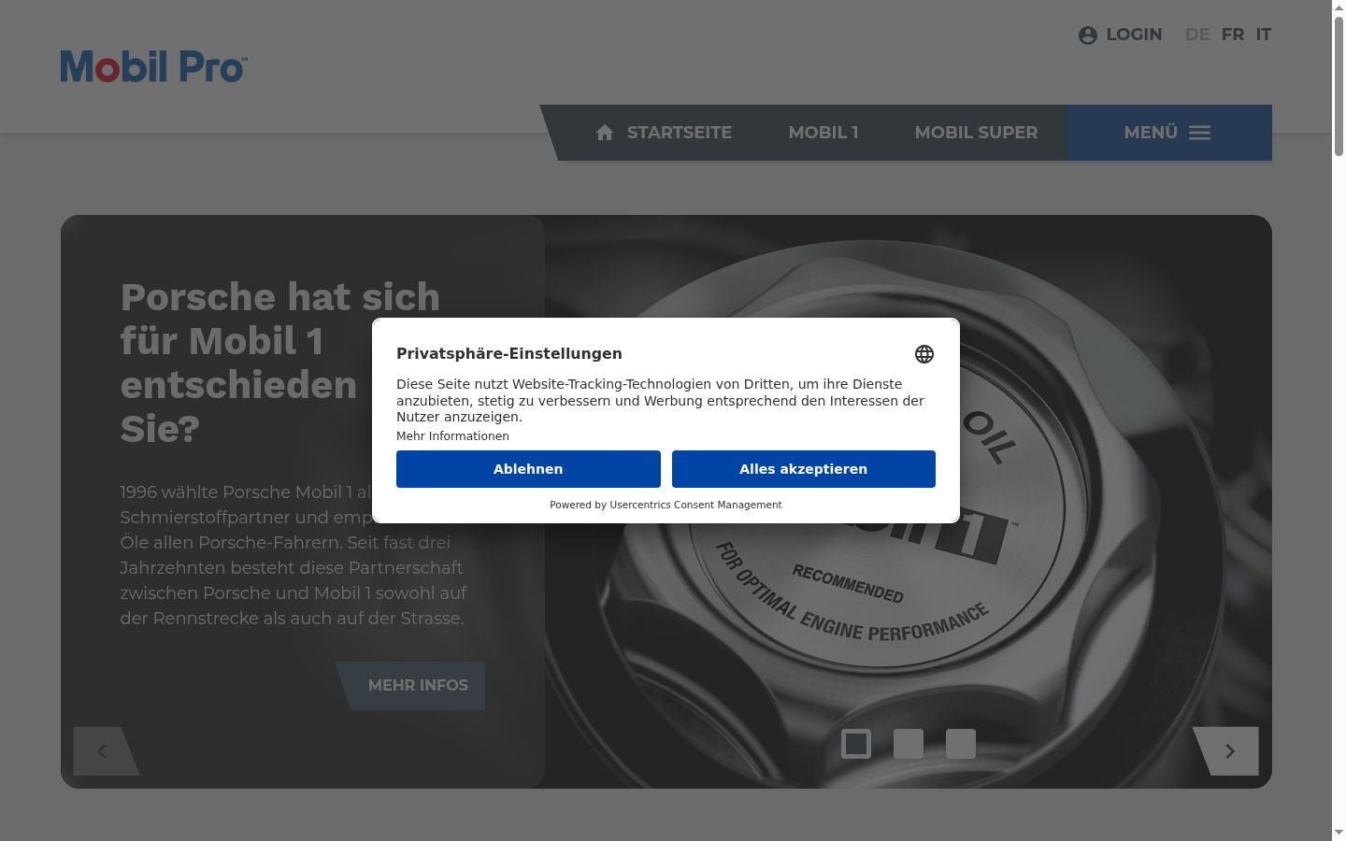The width and height of the screenshot is (1346, 841).
Task: Click Alles akzeptieren button
Action: [804, 469]
